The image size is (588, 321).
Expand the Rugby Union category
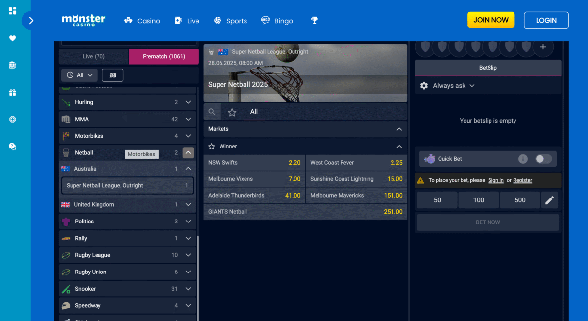click(188, 272)
